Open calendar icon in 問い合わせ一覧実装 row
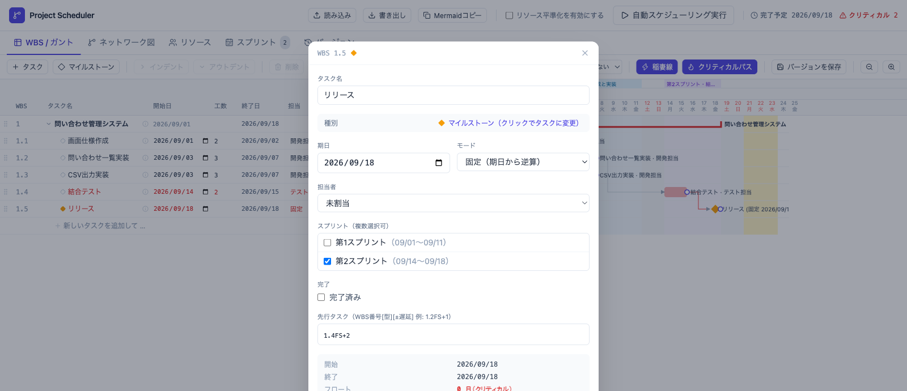The height and width of the screenshot is (391, 907). tap(205, 158)
